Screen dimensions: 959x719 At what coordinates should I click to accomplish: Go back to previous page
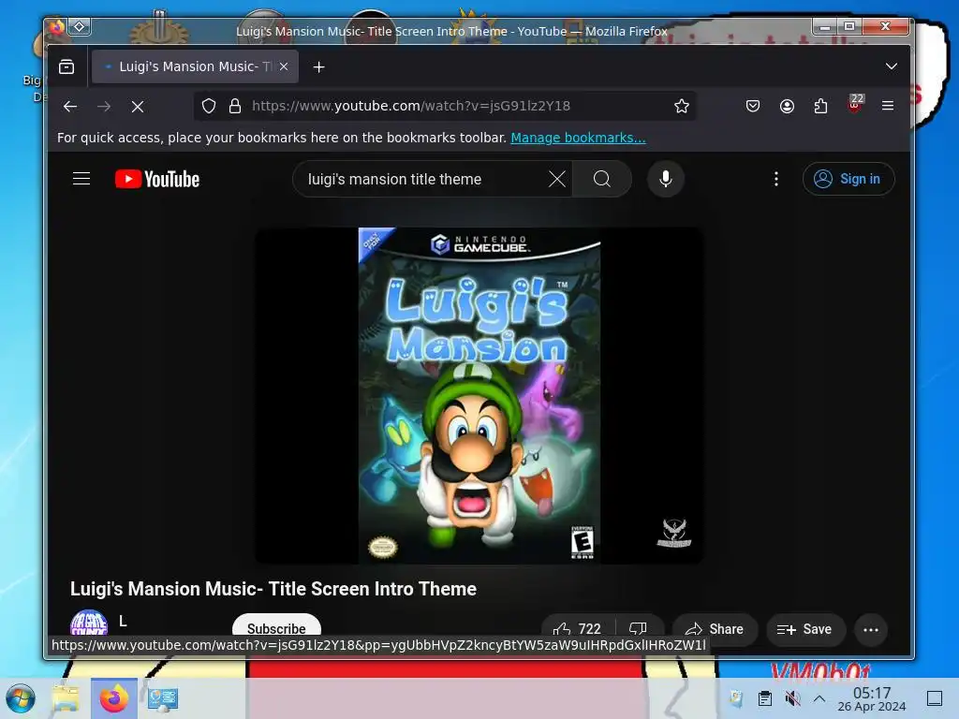[x=70, y=107]
